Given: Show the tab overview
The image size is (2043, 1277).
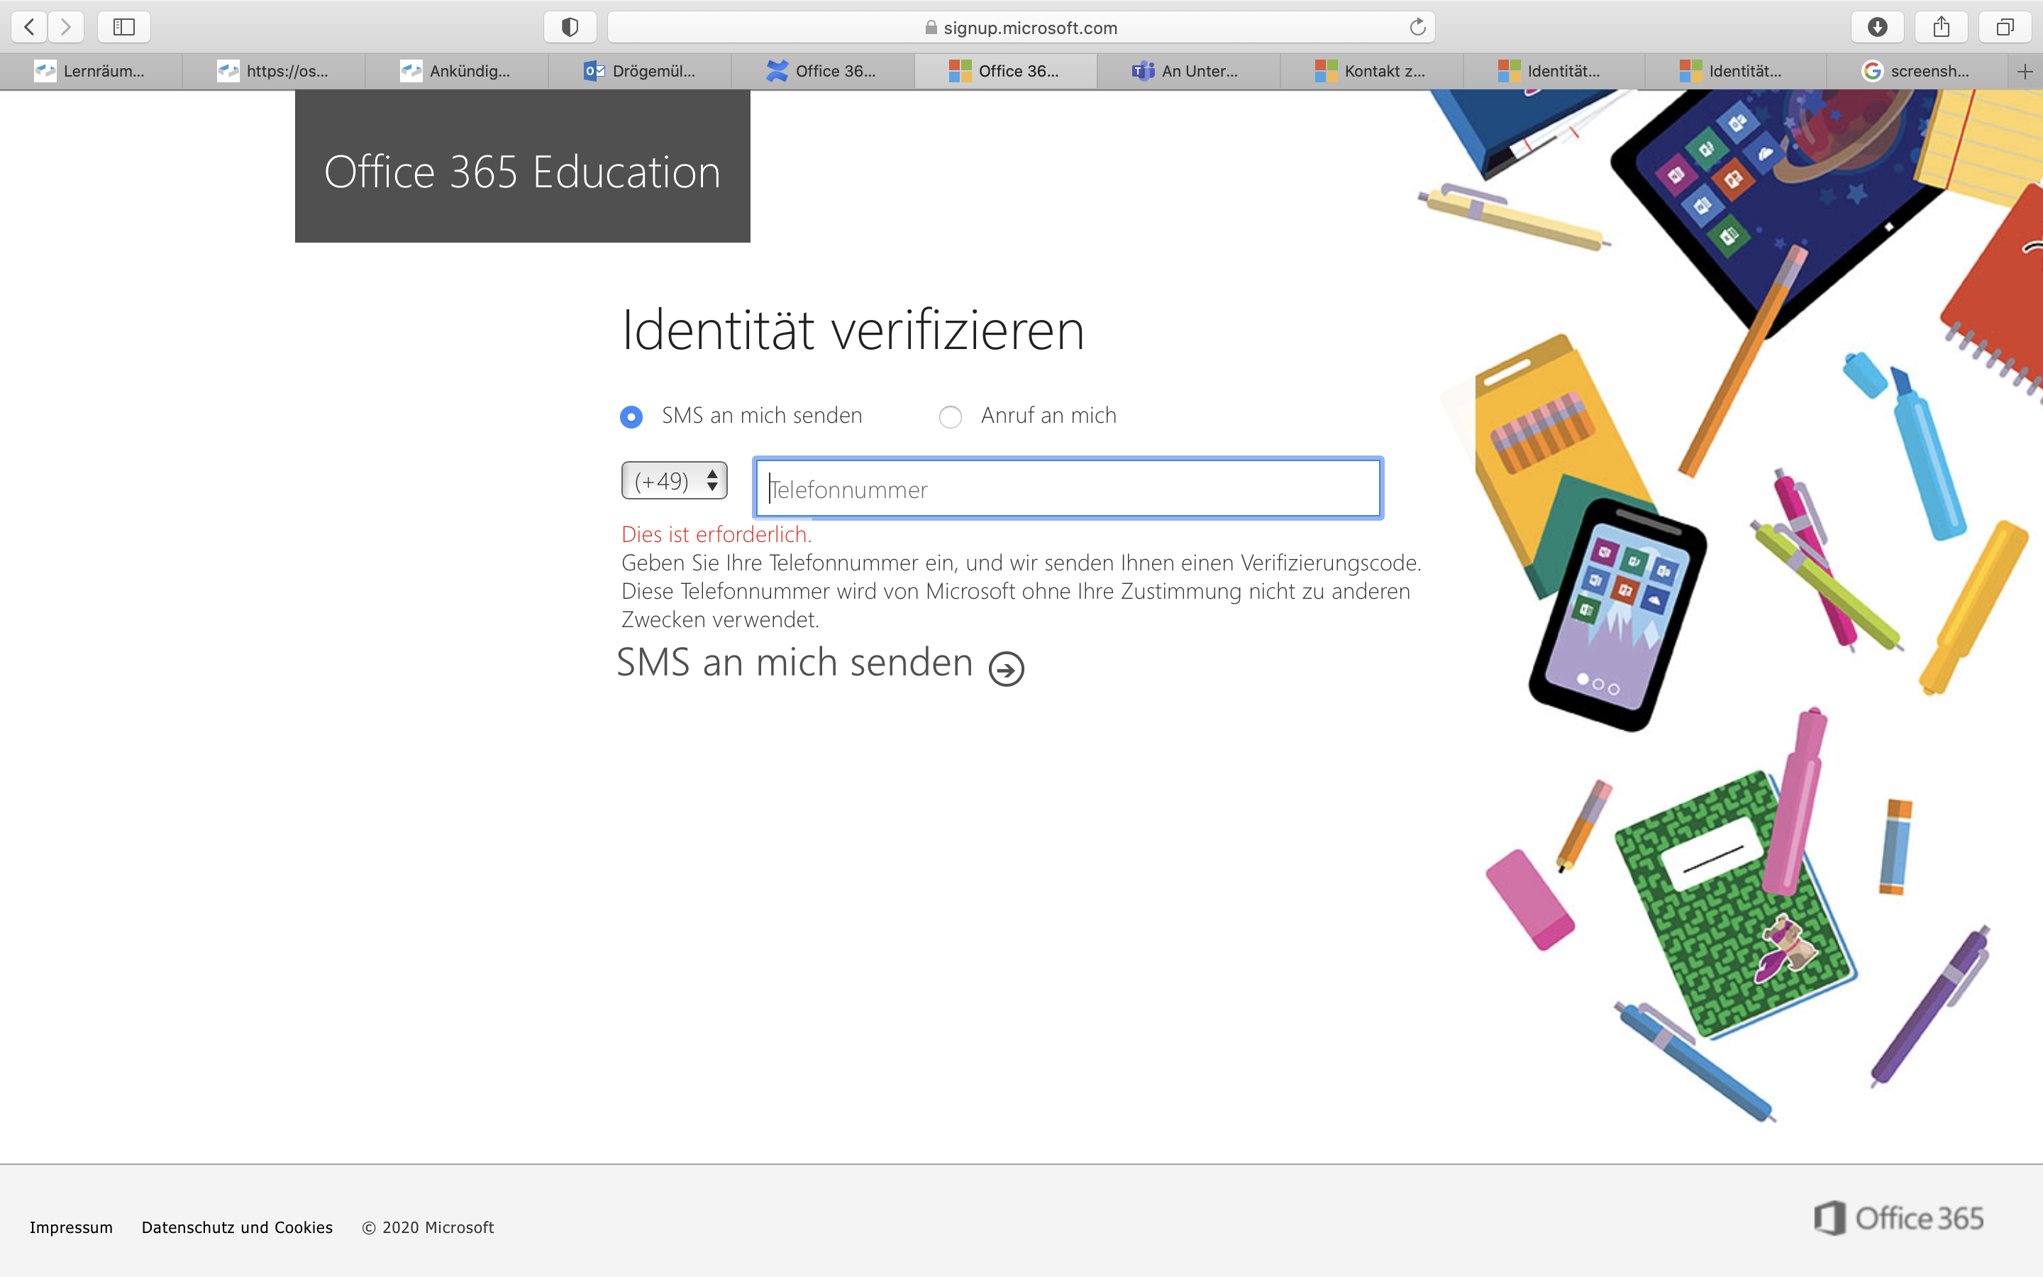Looking at the screenshot, I should (2005, 27).
